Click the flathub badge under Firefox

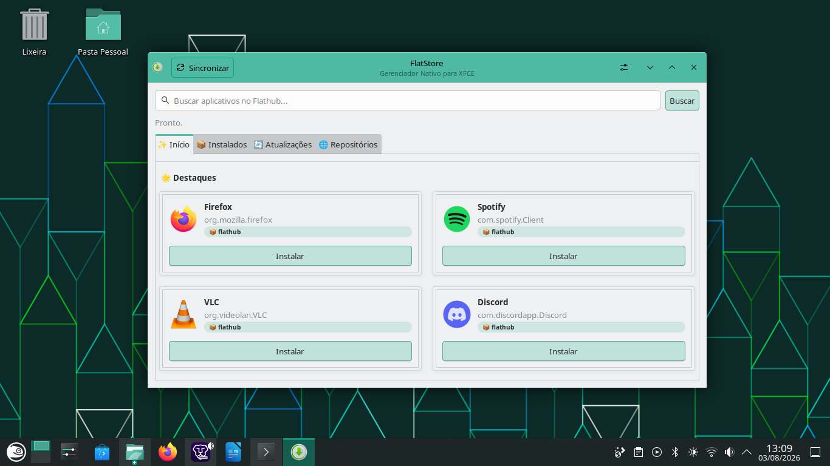pos(308,232)
